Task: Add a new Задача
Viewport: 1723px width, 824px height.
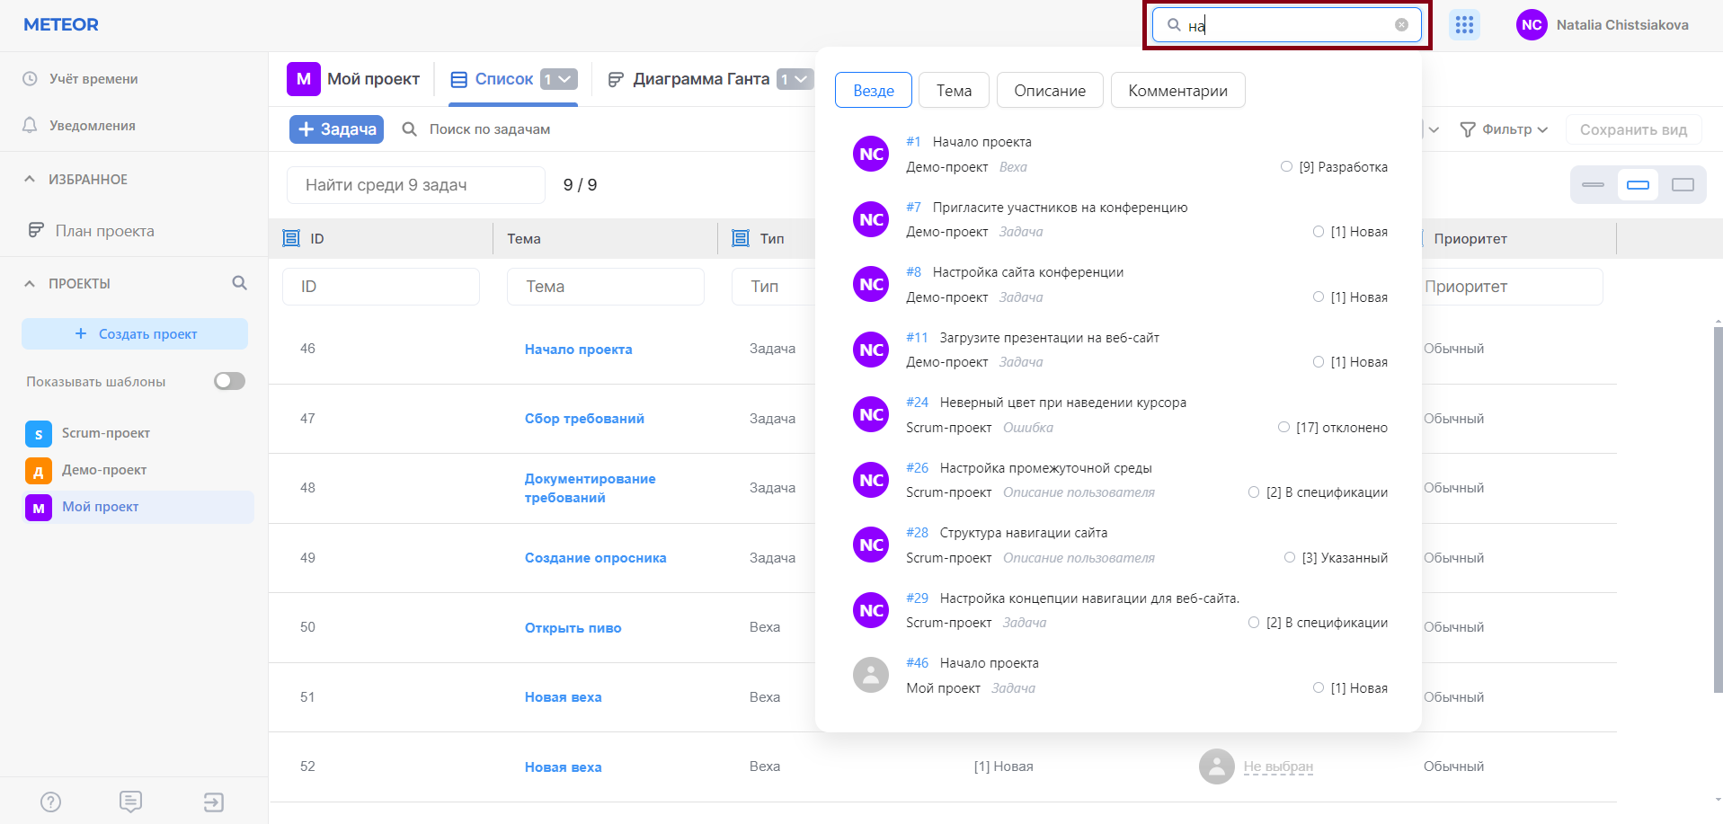Action: click(x=336, y=129)
